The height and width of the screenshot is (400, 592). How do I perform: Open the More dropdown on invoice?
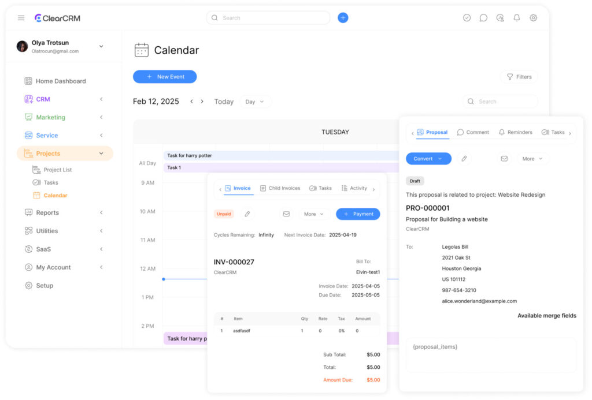click(314, 214)
